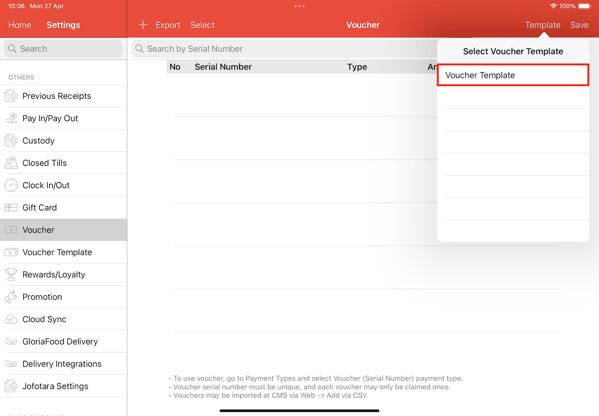Click Save in the top bar
Image resolution: width=599 pixels, height=416 pixels.
579,25
